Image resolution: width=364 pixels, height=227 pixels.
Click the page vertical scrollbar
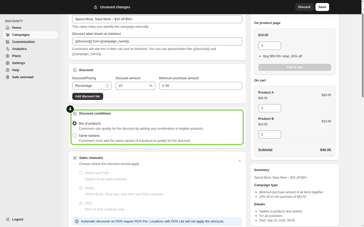363,55
